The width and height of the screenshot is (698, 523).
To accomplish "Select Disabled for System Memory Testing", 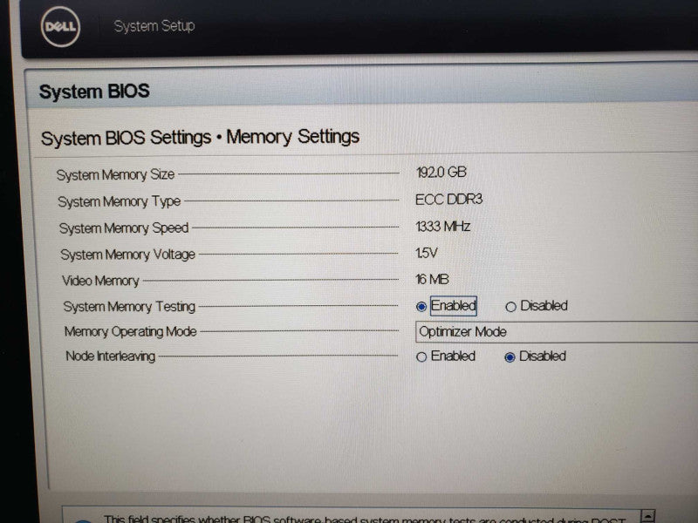I will pyautogui.click(x=510, y=307).
